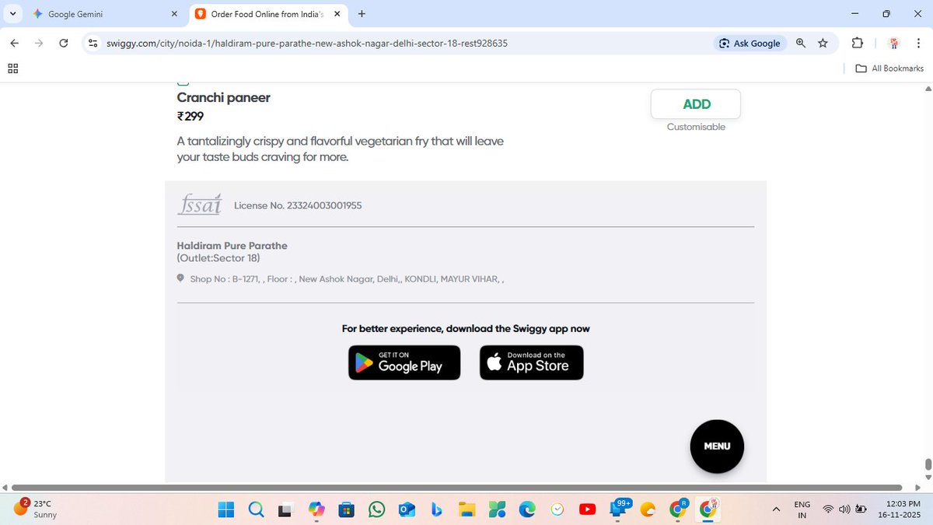Open the floating black MENU button

point(717,446)
